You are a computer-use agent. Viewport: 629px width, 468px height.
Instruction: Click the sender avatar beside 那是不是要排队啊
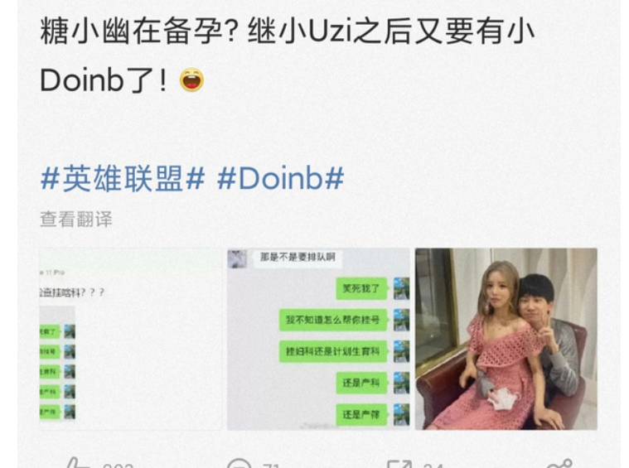[238, 258]
